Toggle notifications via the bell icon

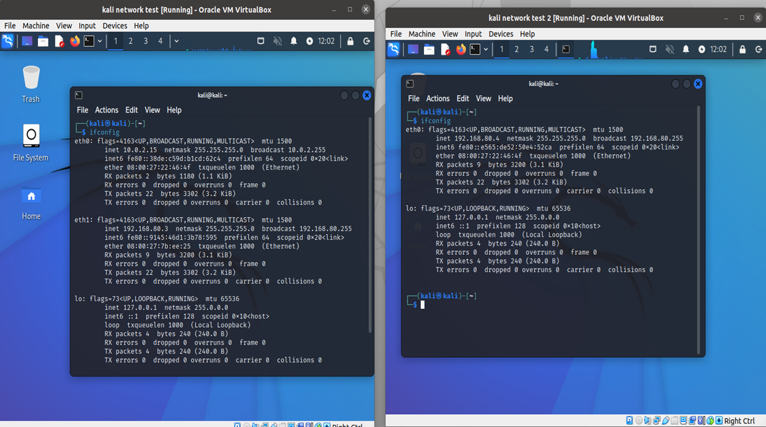(293, 41)
